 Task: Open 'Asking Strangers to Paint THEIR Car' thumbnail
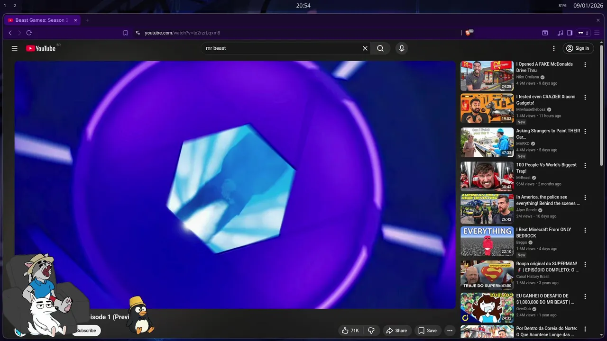coord(487,143)
